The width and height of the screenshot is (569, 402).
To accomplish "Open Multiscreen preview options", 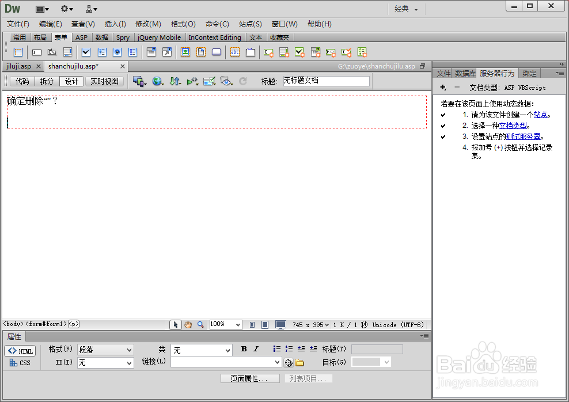I will coord(140,81).
